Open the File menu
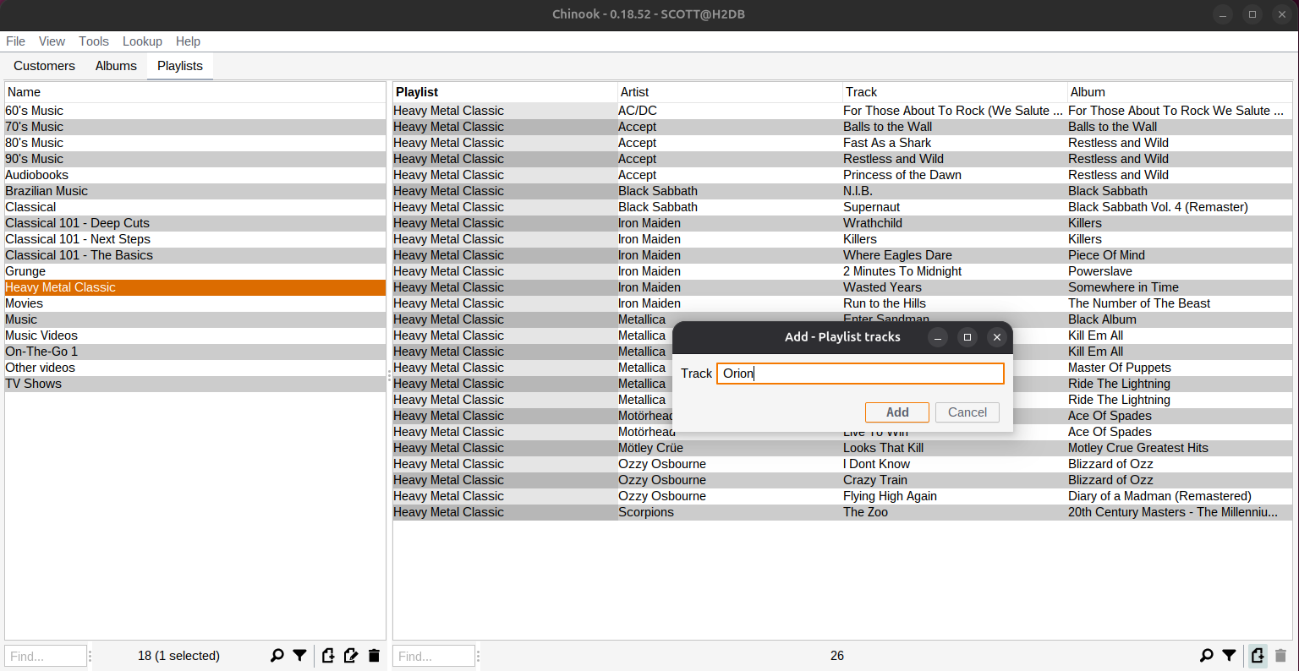The width and height of the screenshot is (1299, 671). point(15,41)
